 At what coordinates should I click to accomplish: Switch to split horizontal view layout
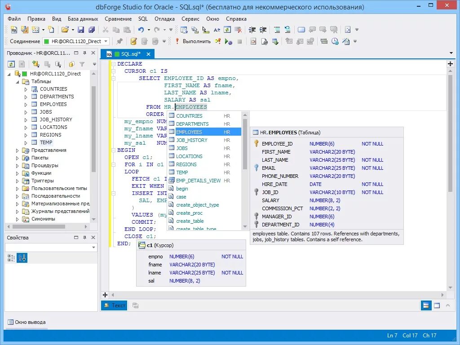426,305
